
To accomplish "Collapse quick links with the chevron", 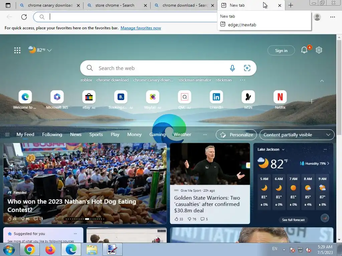I will click(x=322, y=81).
